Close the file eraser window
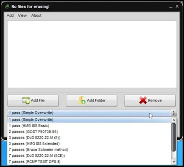 [x=177, y=6]
